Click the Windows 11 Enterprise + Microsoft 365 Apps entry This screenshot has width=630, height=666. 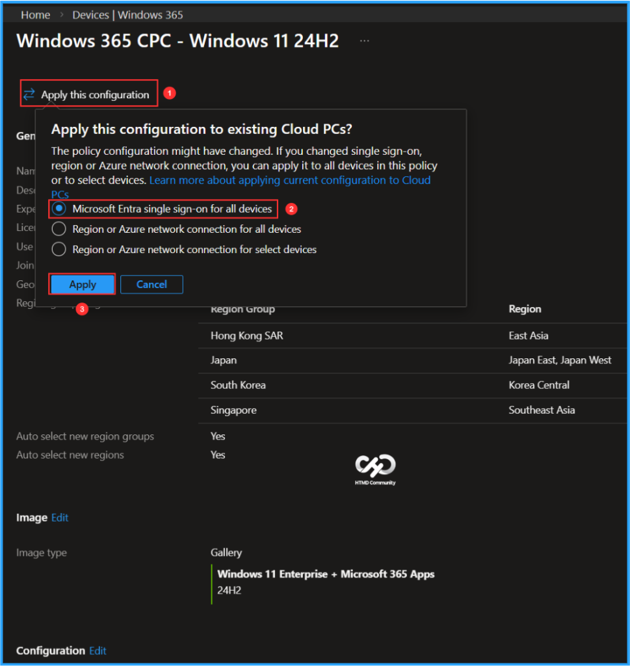[x=327, y=574]
